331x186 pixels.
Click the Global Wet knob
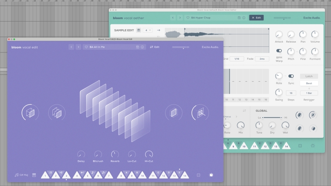coord(285,125)
